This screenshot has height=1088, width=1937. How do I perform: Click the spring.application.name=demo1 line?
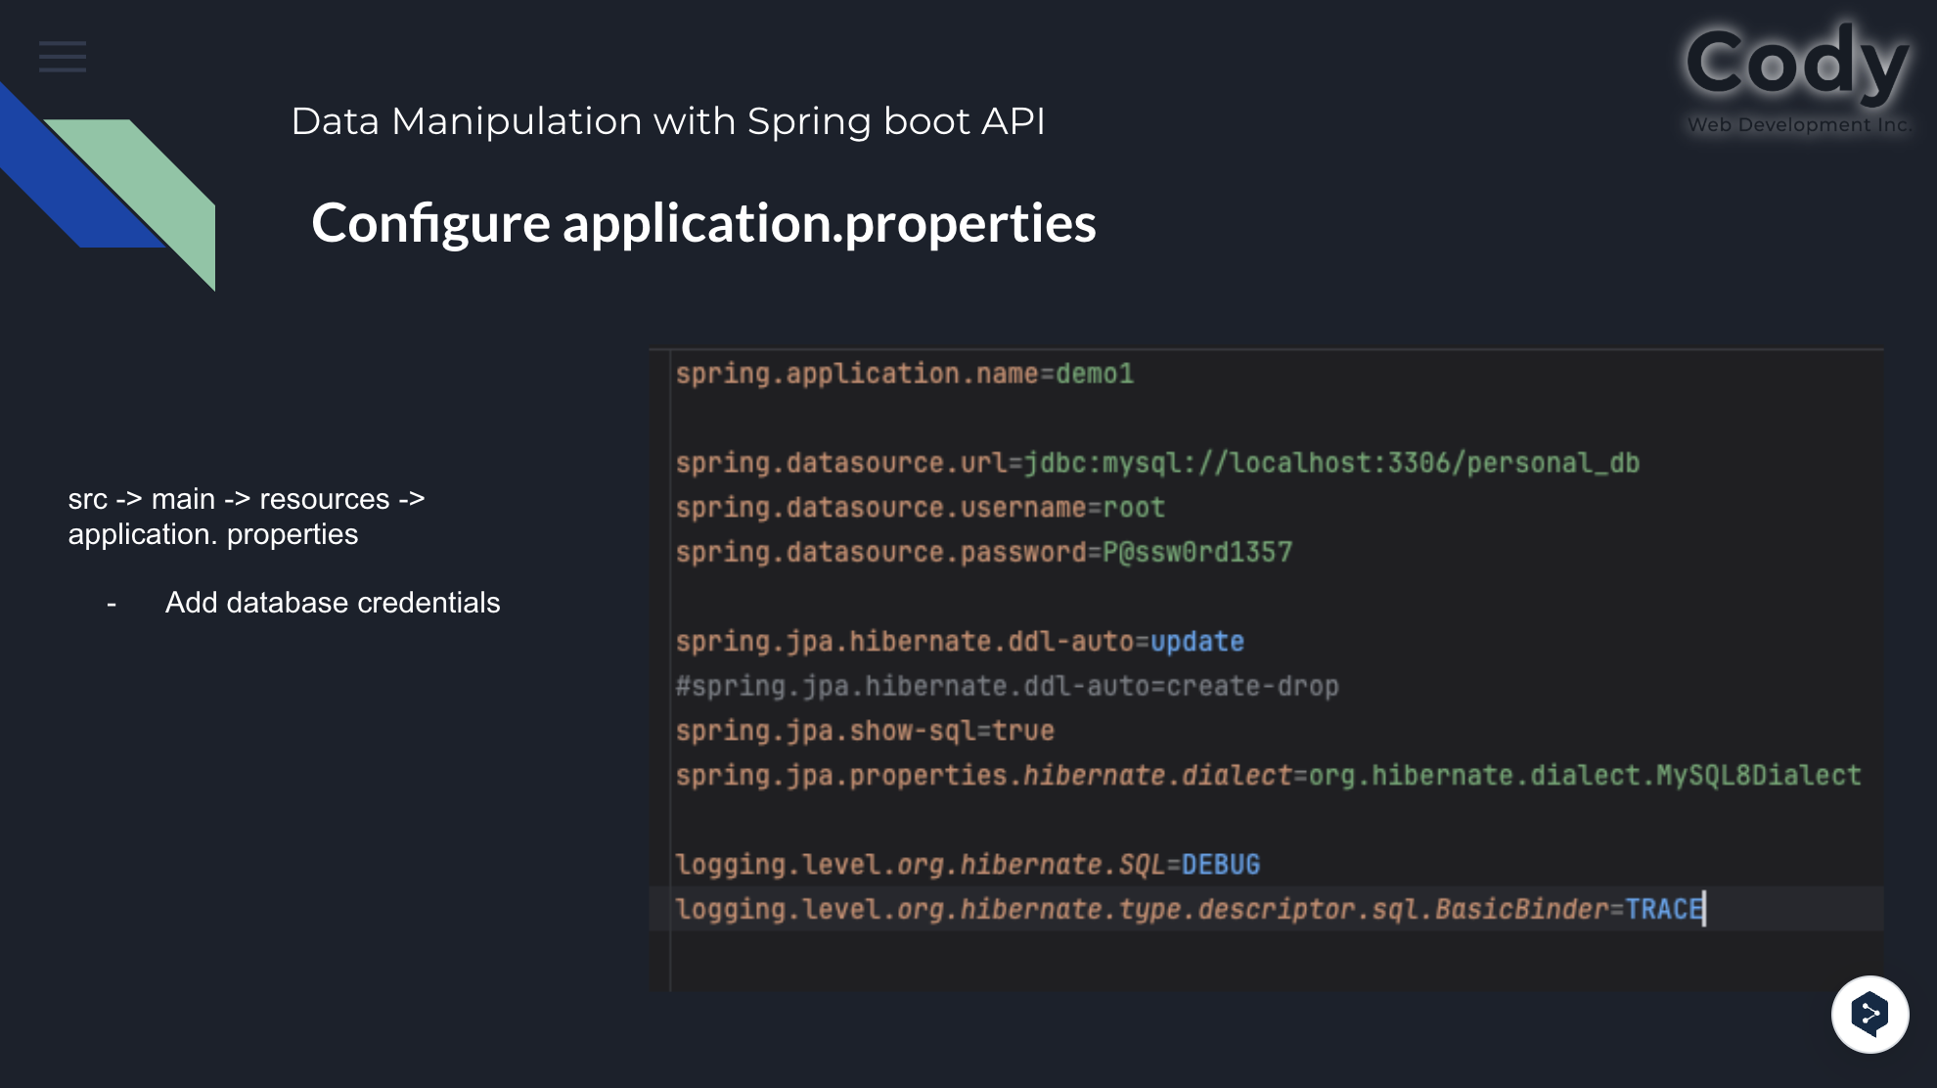904,374
